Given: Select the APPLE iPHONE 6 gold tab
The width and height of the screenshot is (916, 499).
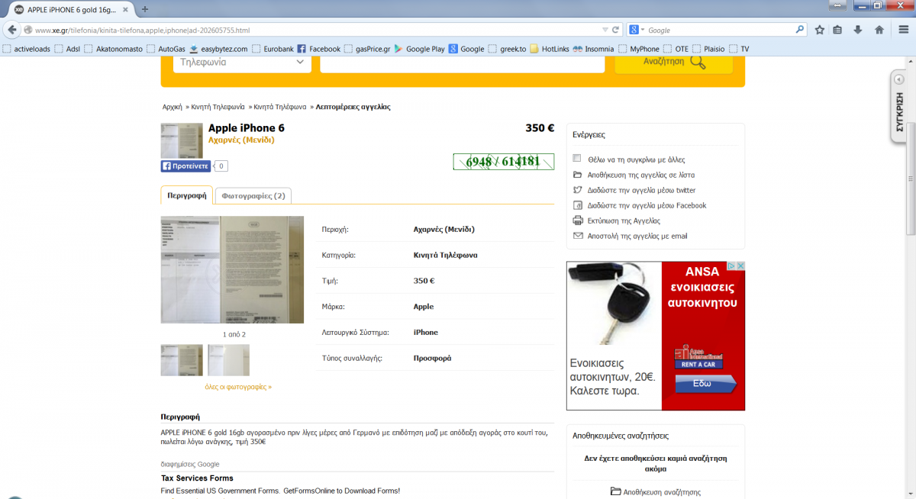Looking at the screenshot, I should (70, 9).
